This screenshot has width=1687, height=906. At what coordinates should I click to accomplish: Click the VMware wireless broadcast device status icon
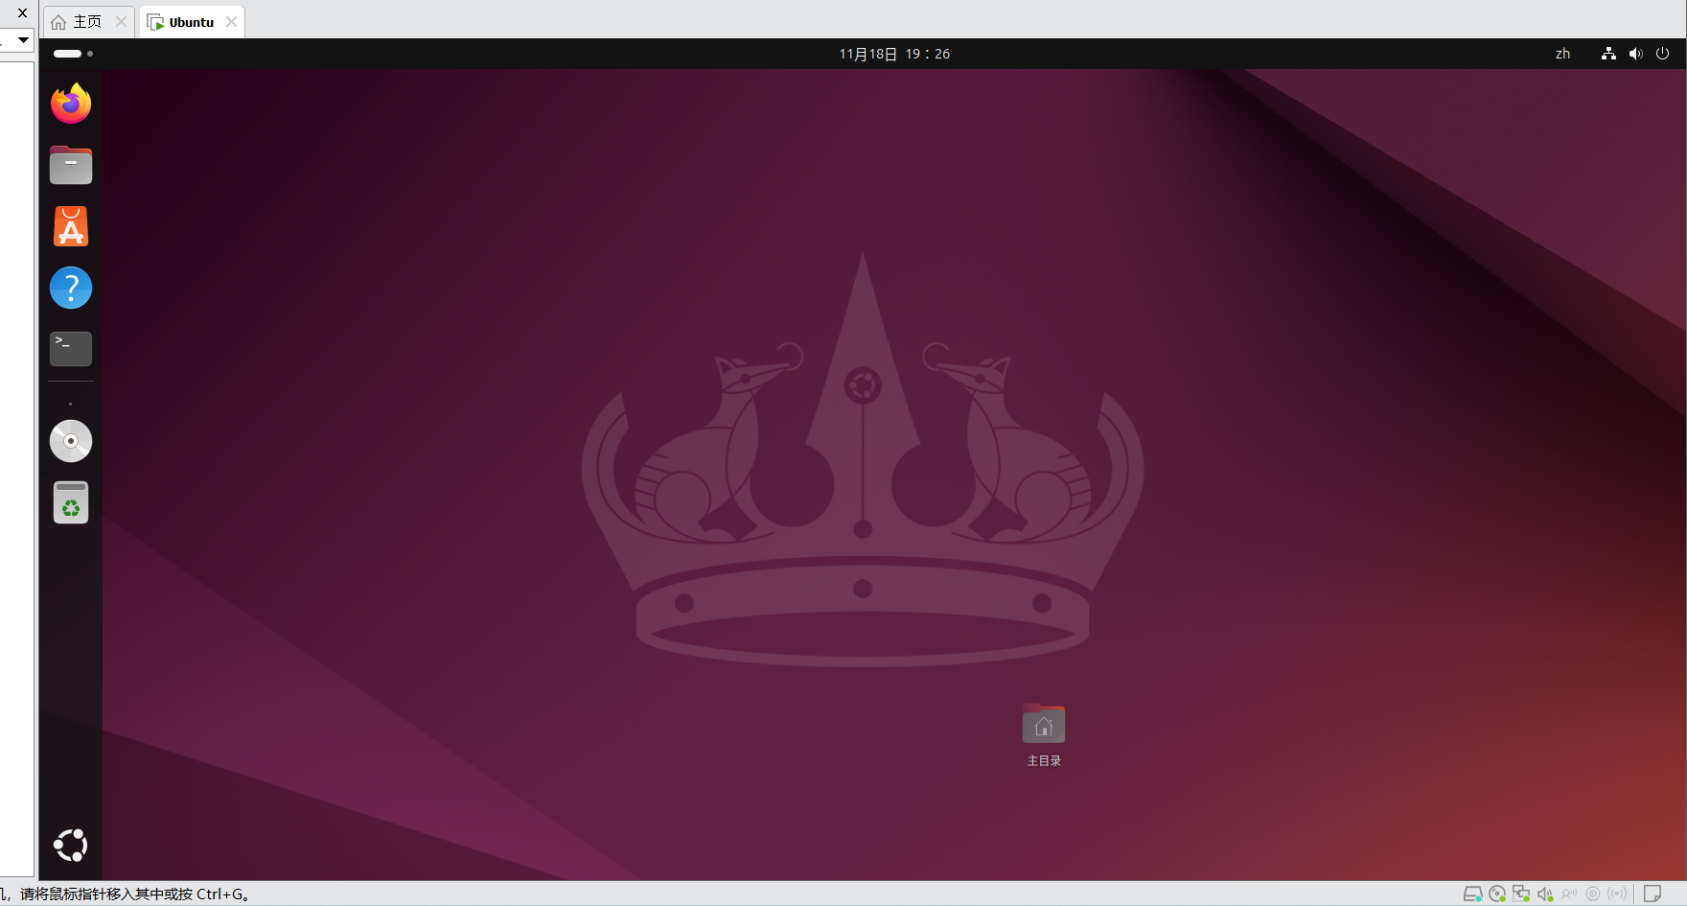point(1617,894)
